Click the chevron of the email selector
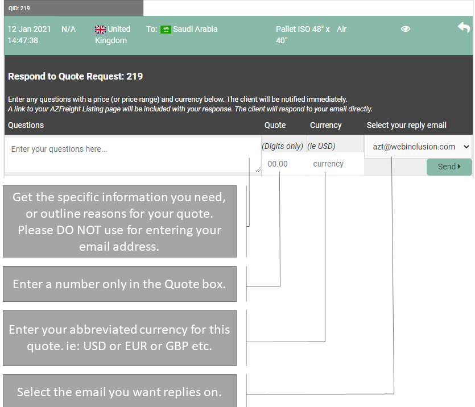This screenshot has height=407, width=475. click(466, 147)
